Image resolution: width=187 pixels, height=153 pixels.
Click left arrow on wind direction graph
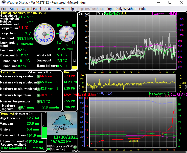coord(80,87)
